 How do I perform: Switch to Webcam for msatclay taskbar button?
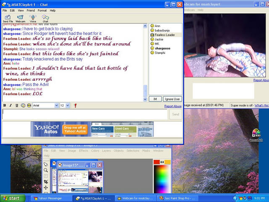tap(135, 198)
